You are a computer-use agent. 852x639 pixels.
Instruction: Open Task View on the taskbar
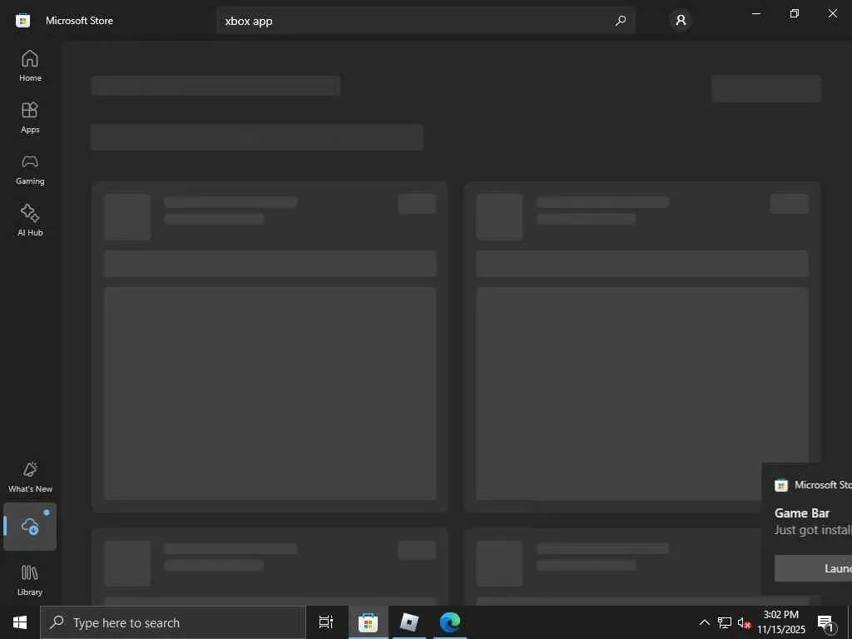(326, 622)
